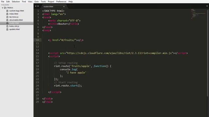Click the update.html file icon
The image size is (209, 117).
point(7,29)
